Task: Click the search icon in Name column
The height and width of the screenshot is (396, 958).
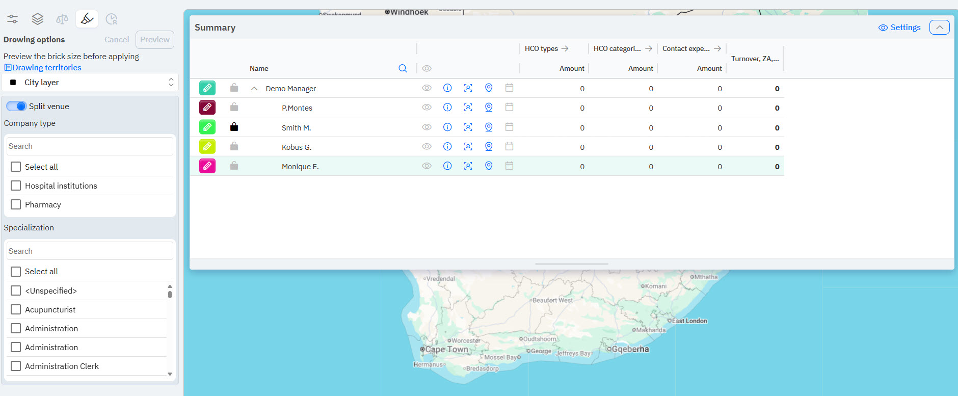Action: point(403,68)
